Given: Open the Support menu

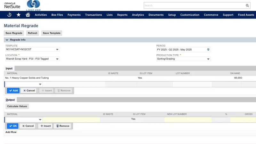Looking at the screenshot, I should pyautogui.click(x=228, y=15).
